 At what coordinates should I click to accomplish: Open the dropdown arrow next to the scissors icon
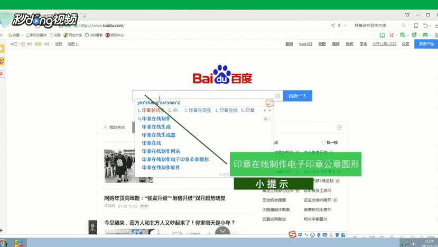pyautogui.click(x=396, y=35)
